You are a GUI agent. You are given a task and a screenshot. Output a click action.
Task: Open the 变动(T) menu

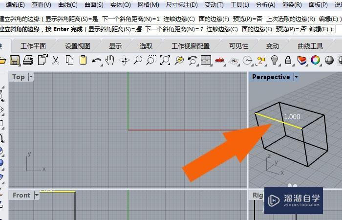pyautogui.click(x=214, y=4)
